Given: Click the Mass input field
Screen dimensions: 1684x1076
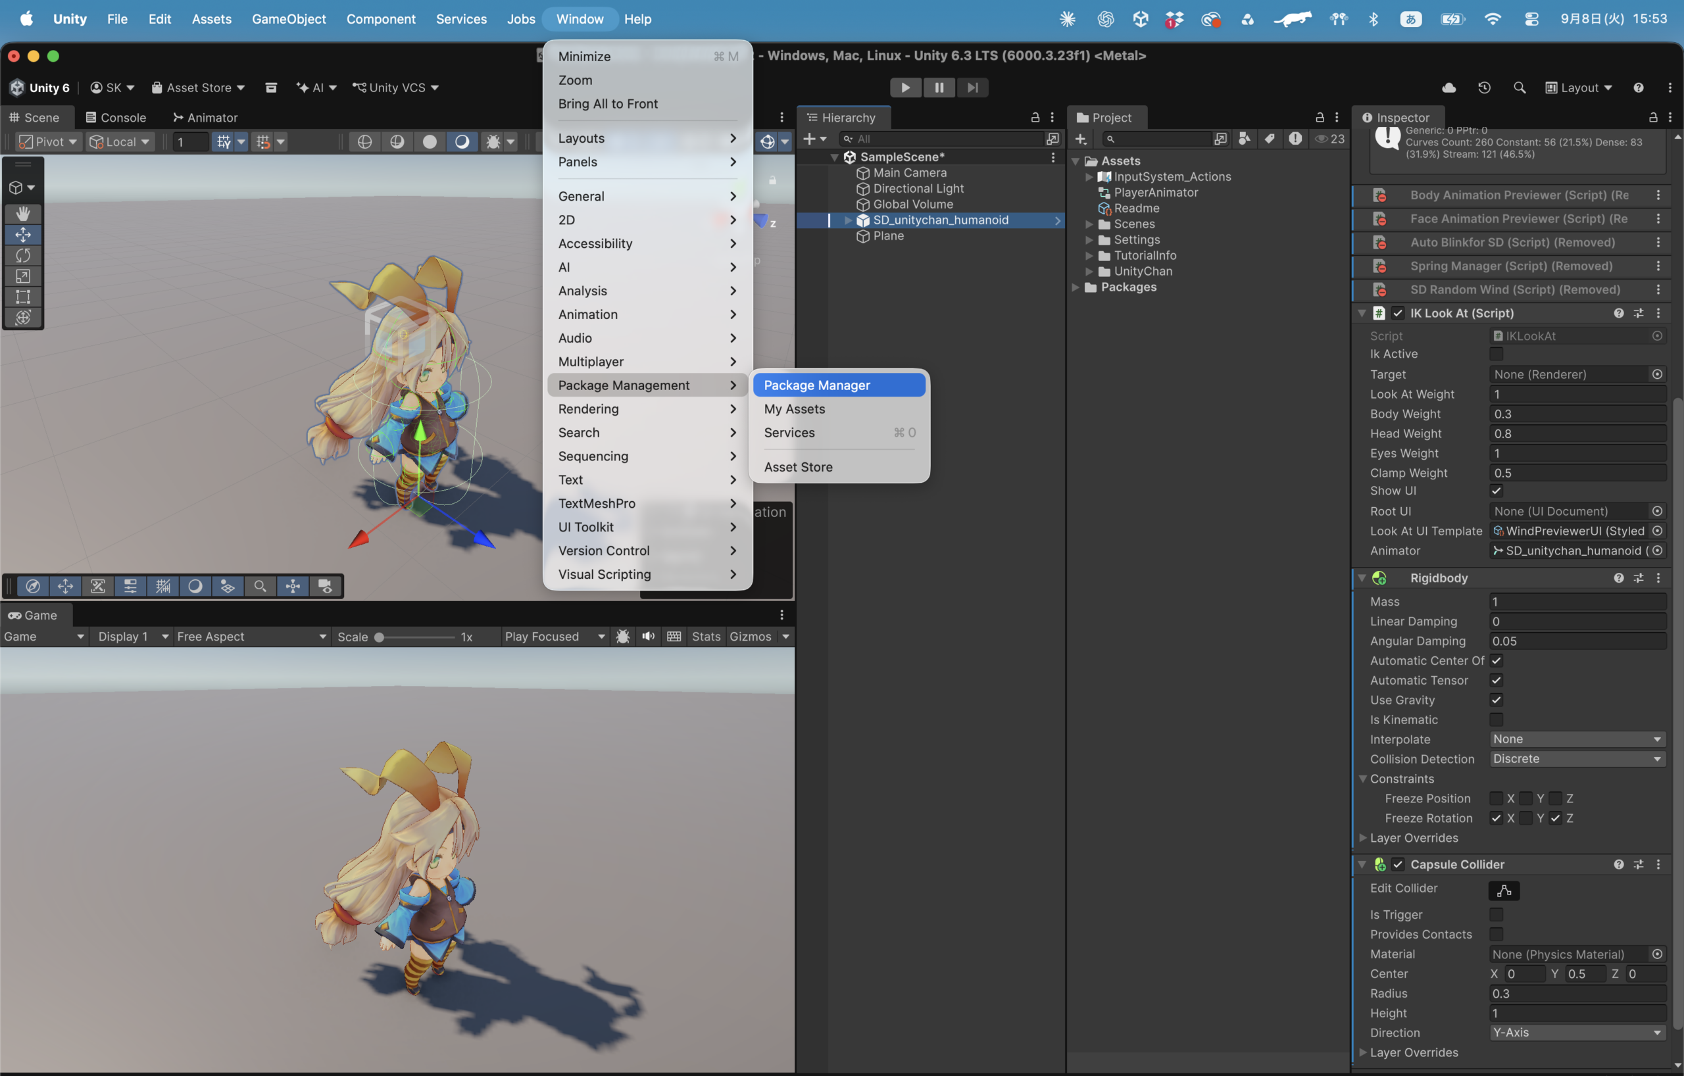Looking at the screenshot, I should click(1577, 602).
